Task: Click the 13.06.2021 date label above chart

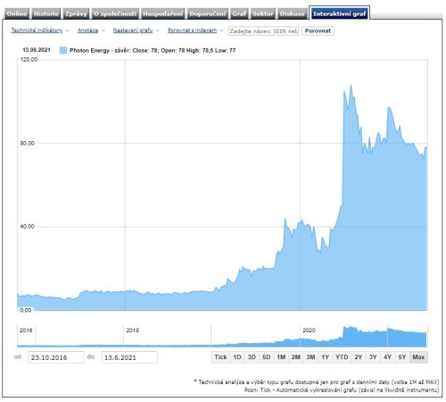Action: [37, 50]
